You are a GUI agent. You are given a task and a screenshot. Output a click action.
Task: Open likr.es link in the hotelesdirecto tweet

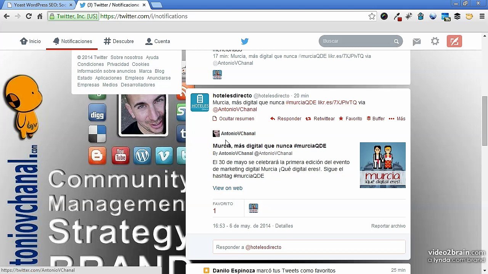click(x=337, y=102)
